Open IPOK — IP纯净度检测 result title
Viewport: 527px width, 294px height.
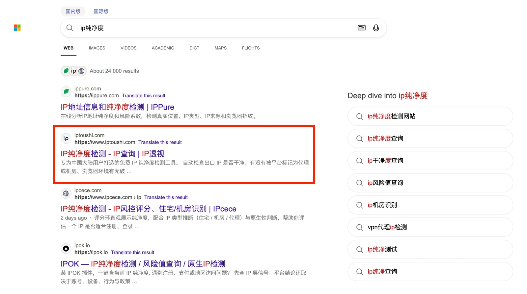coord(143,264)
